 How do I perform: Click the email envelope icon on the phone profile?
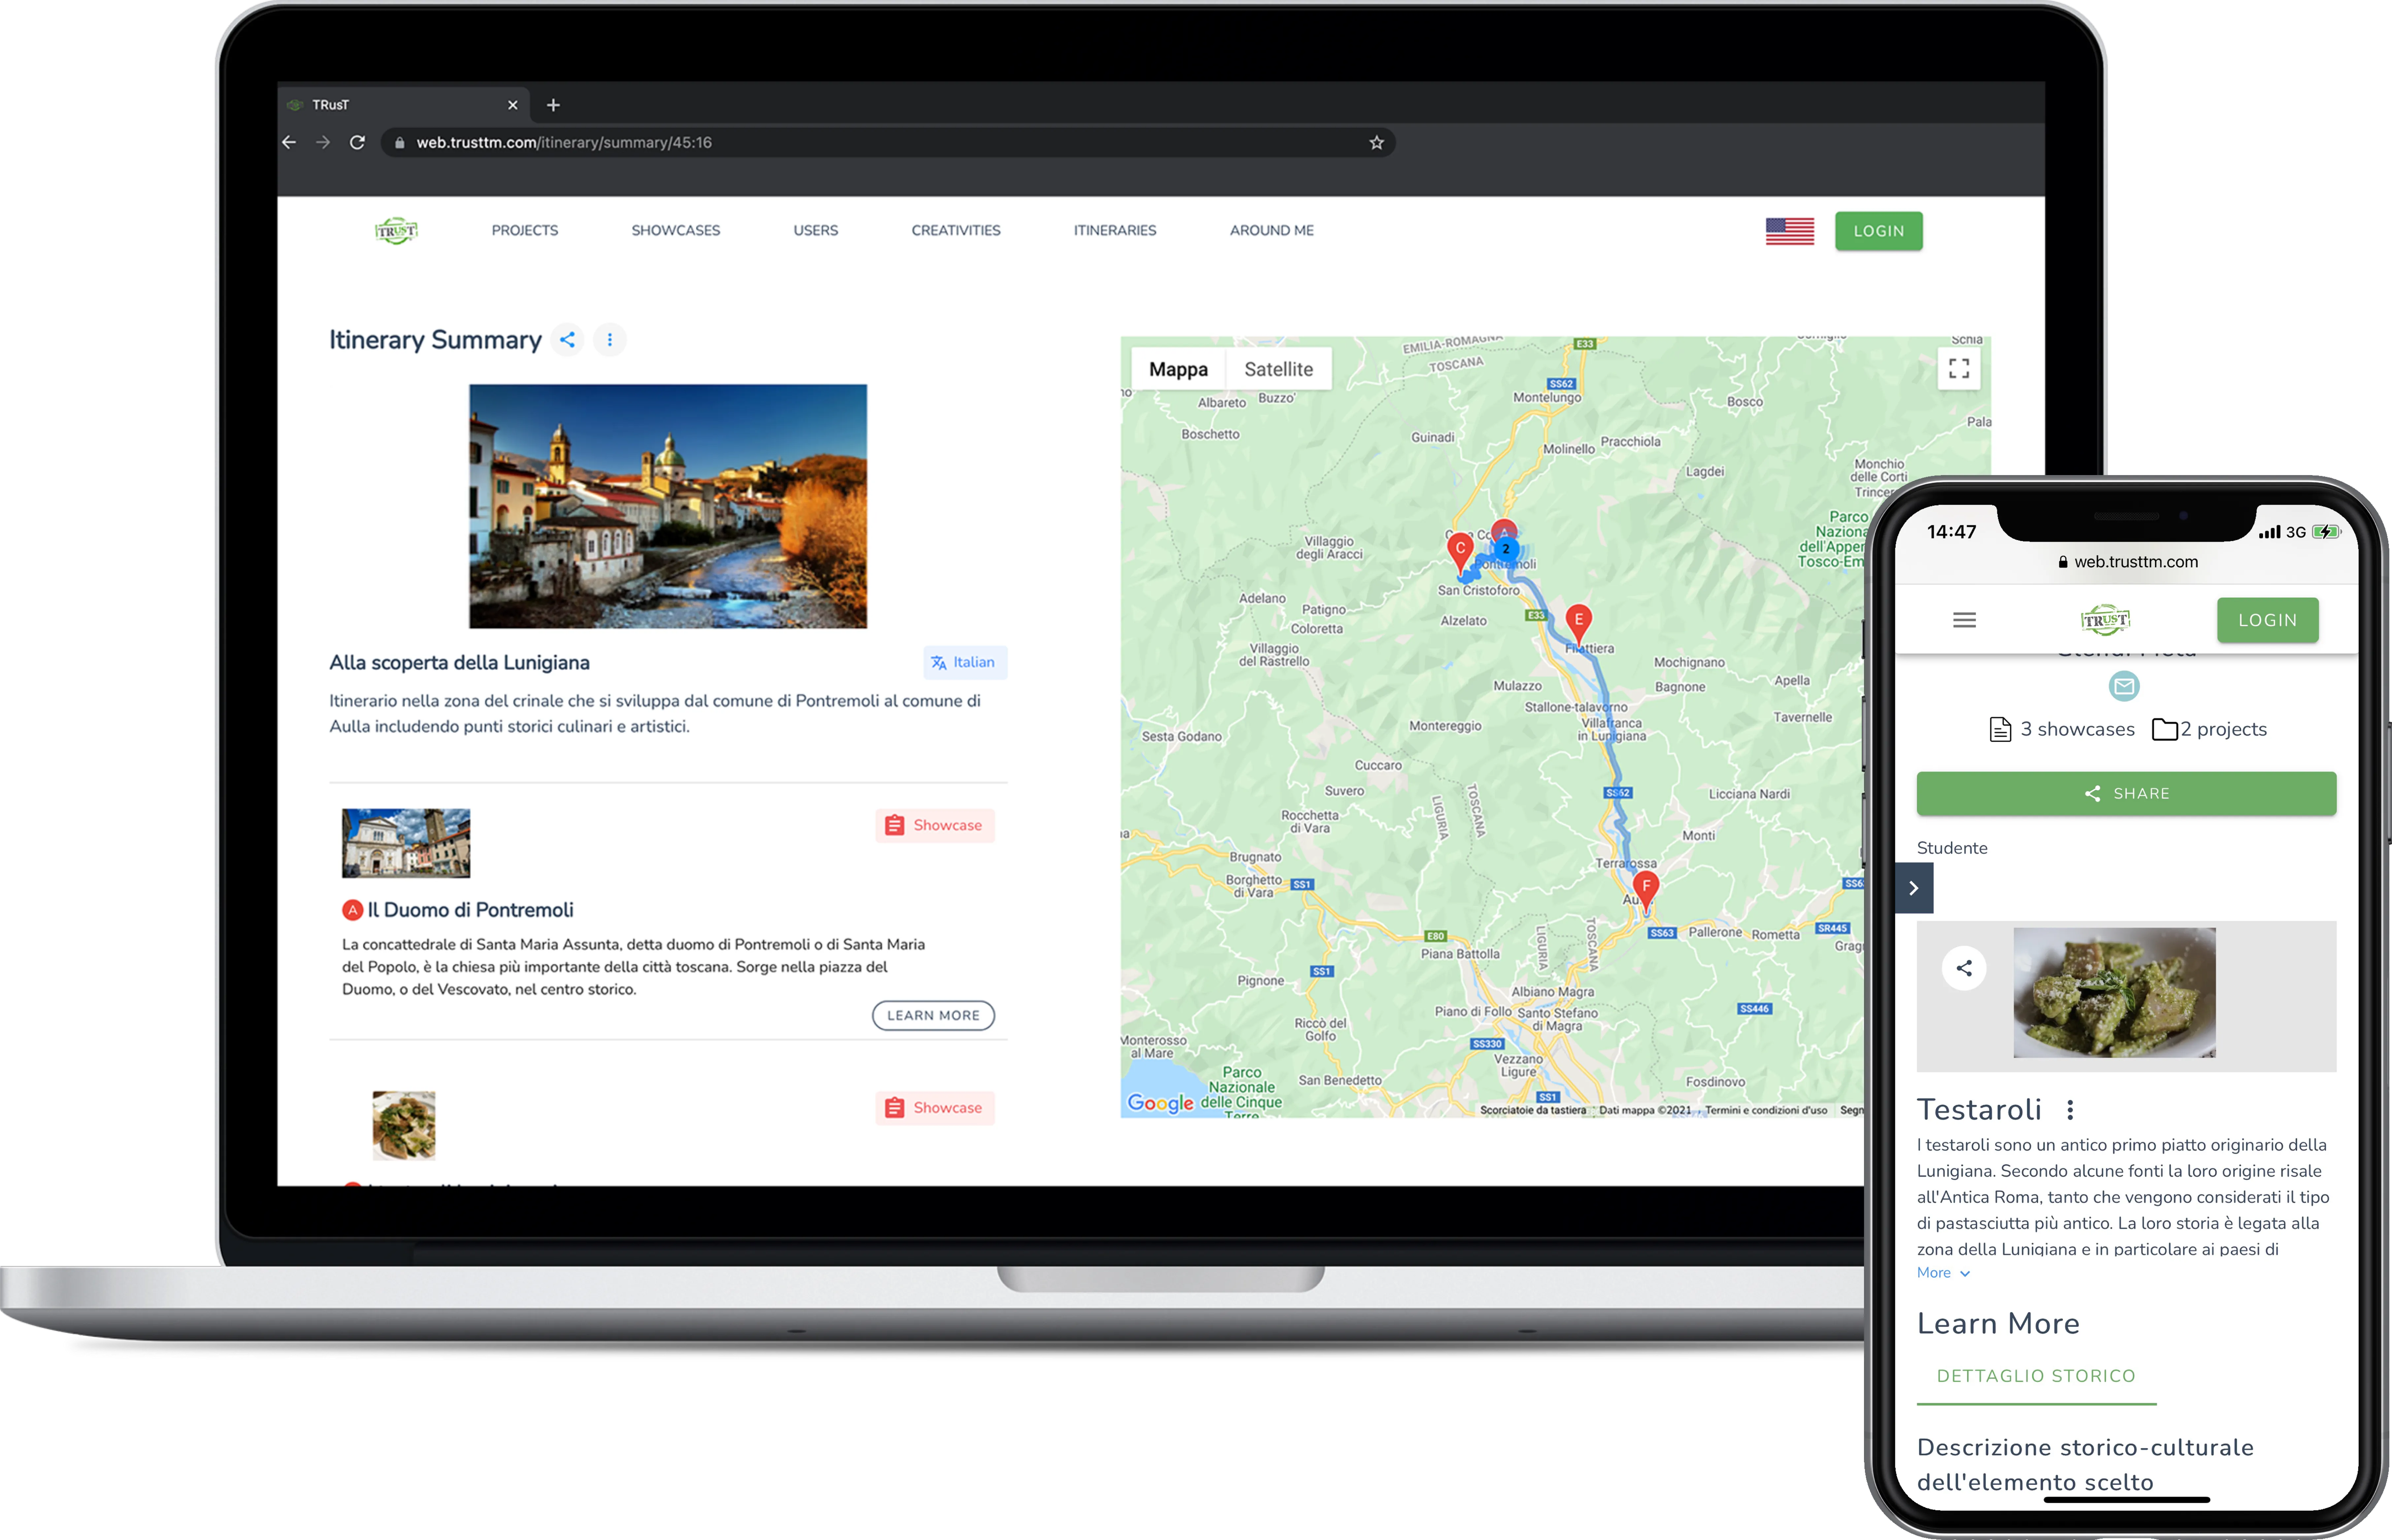[2124, 686]
